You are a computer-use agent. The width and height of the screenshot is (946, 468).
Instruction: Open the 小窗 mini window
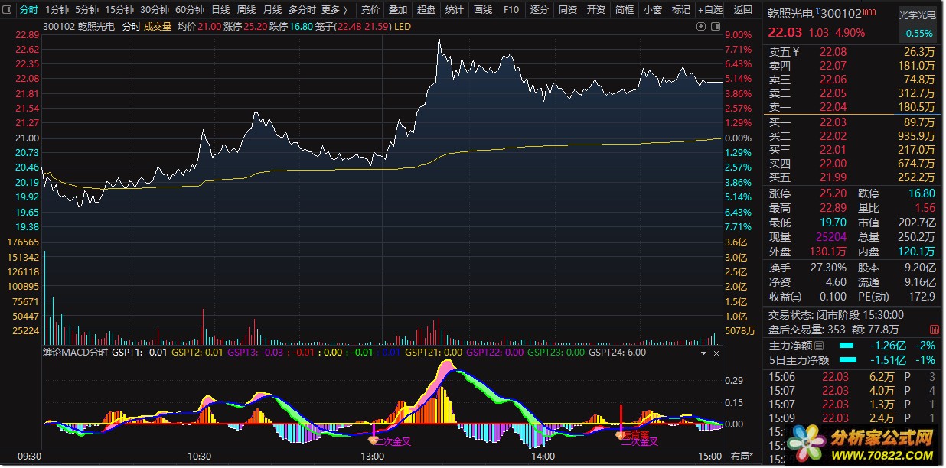[x=653, y=10]
